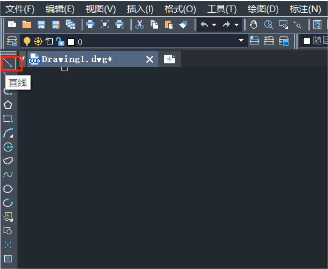This screenshot has height=269, width=328.
Task: Select the Spline tool
Action: point(8,175)
